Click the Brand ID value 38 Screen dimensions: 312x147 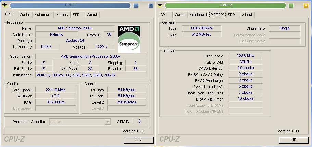pos(109,34)
